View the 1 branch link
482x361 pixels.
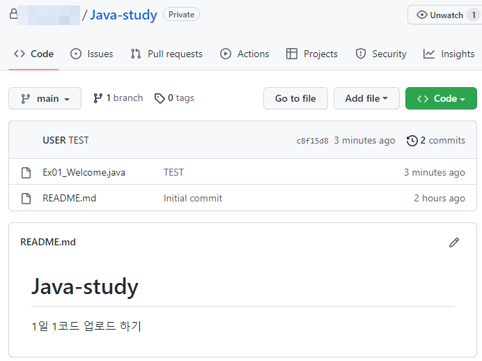(118, 98)
